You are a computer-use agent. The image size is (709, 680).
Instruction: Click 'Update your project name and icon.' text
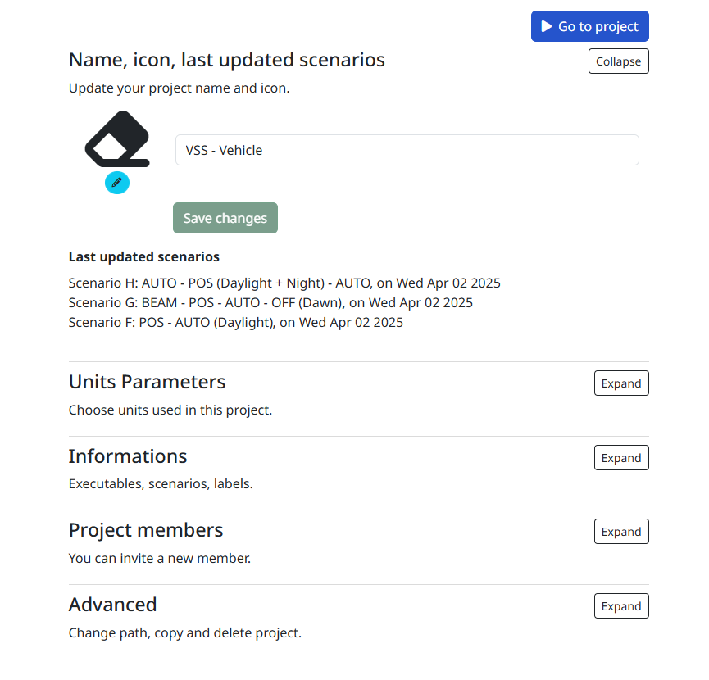click(179, 88)
